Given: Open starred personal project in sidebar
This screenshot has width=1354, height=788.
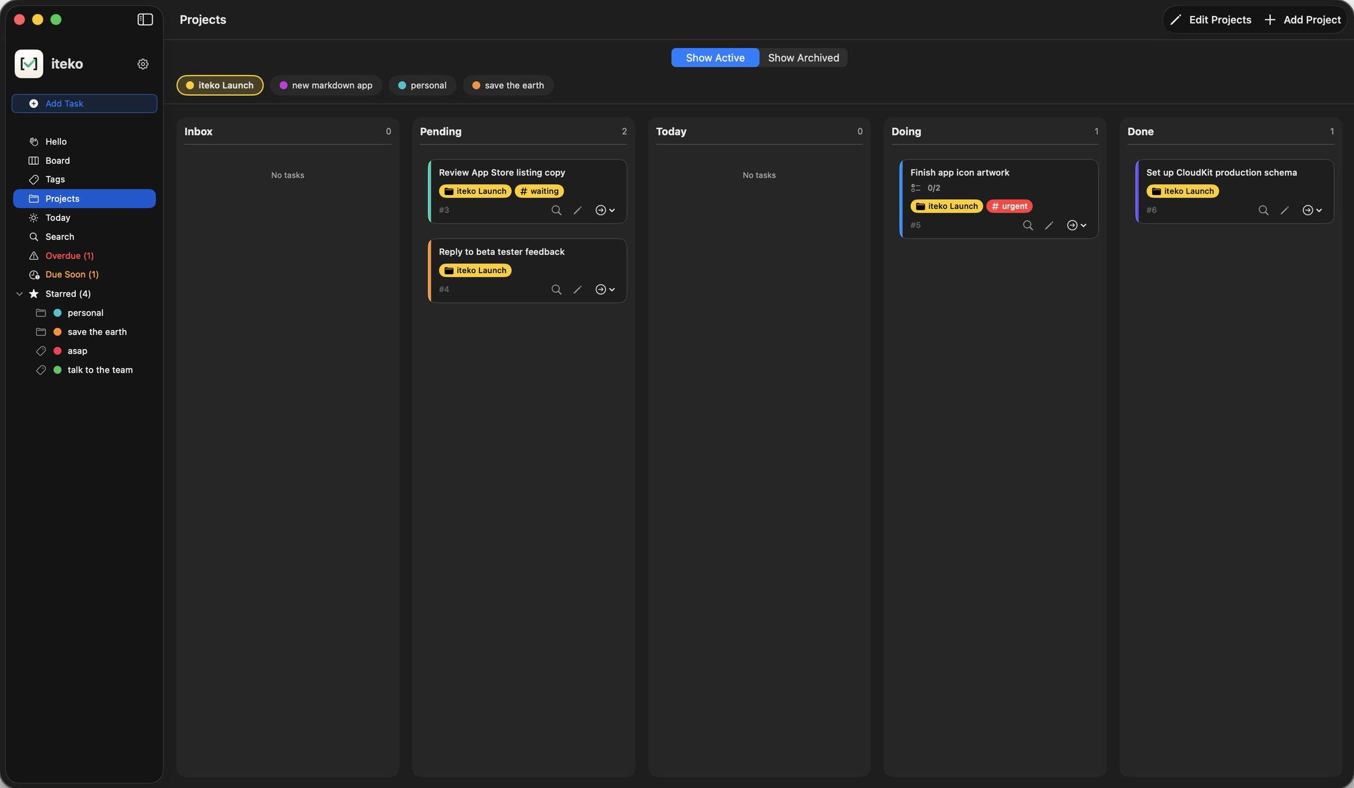Looking at the screenshot, I should coord(84,313).
